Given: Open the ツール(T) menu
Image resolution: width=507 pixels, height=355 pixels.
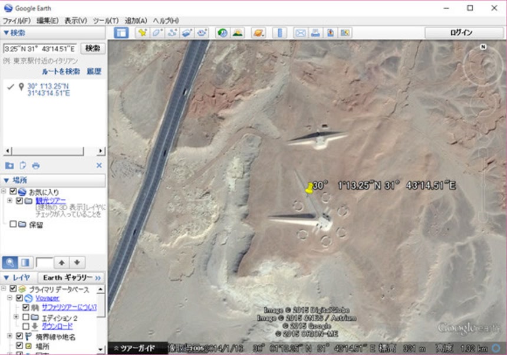Looking at the screenshot, I should point(106,21).
